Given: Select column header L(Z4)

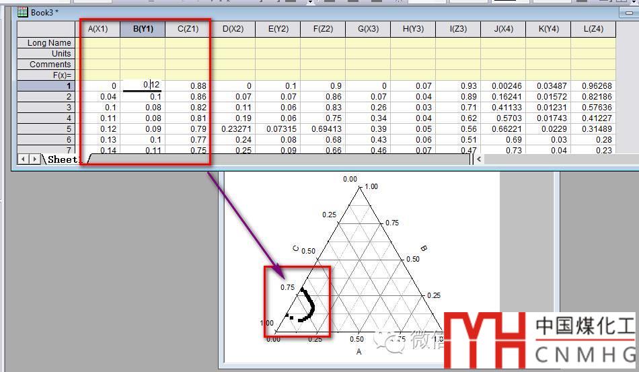Looking at the screenshot, I should 593,29.
